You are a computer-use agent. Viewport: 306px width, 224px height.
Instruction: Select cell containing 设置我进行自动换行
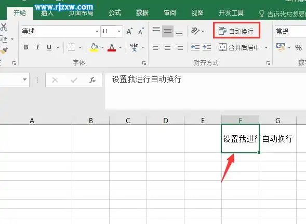click(x=240, y=138)
